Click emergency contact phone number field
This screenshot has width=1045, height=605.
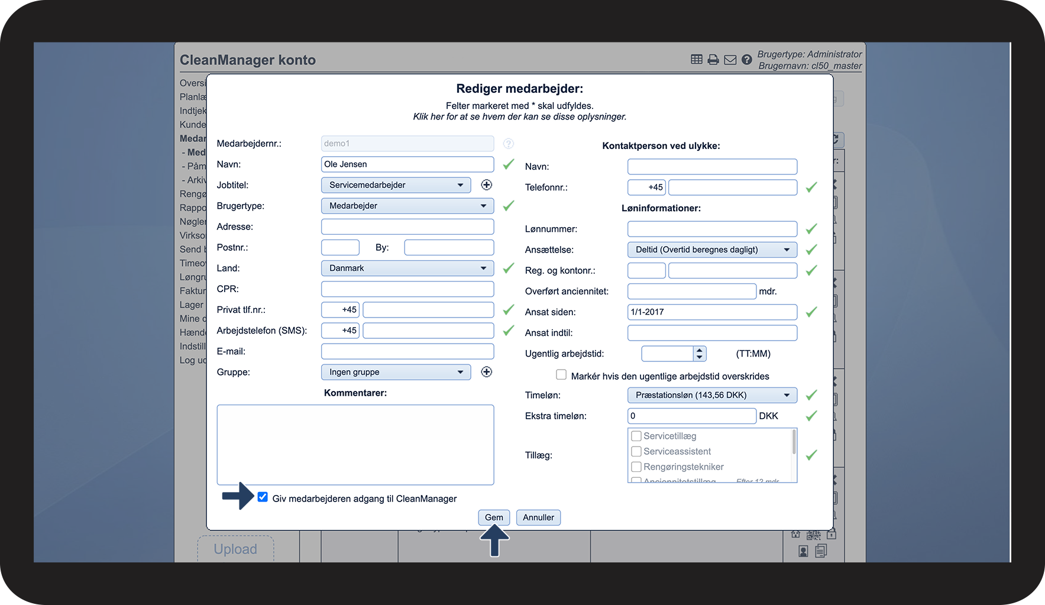click(733, 187)
